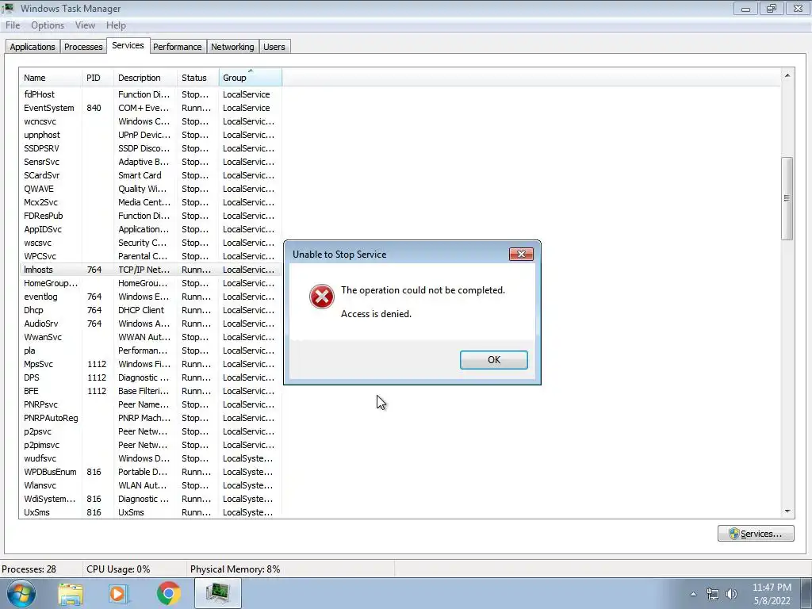Open the Windows Start button

point(21,593)
